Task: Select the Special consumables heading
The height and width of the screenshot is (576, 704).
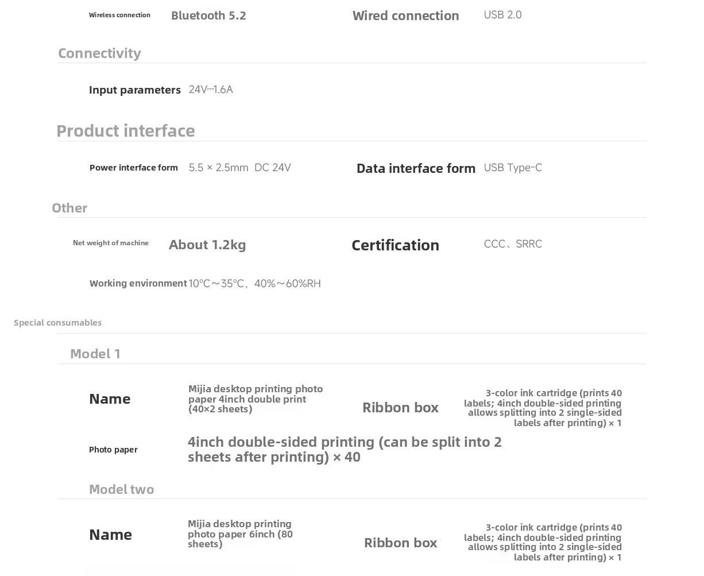Action: click(57, 323)
